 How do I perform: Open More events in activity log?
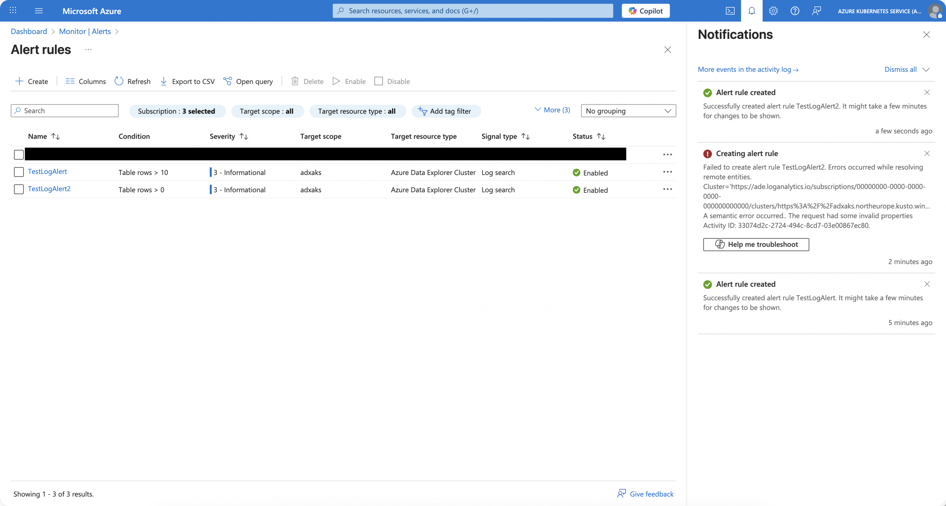[x=748, y=70]
